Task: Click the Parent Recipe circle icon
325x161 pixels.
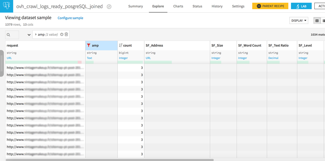Action: tap(259, 6)
